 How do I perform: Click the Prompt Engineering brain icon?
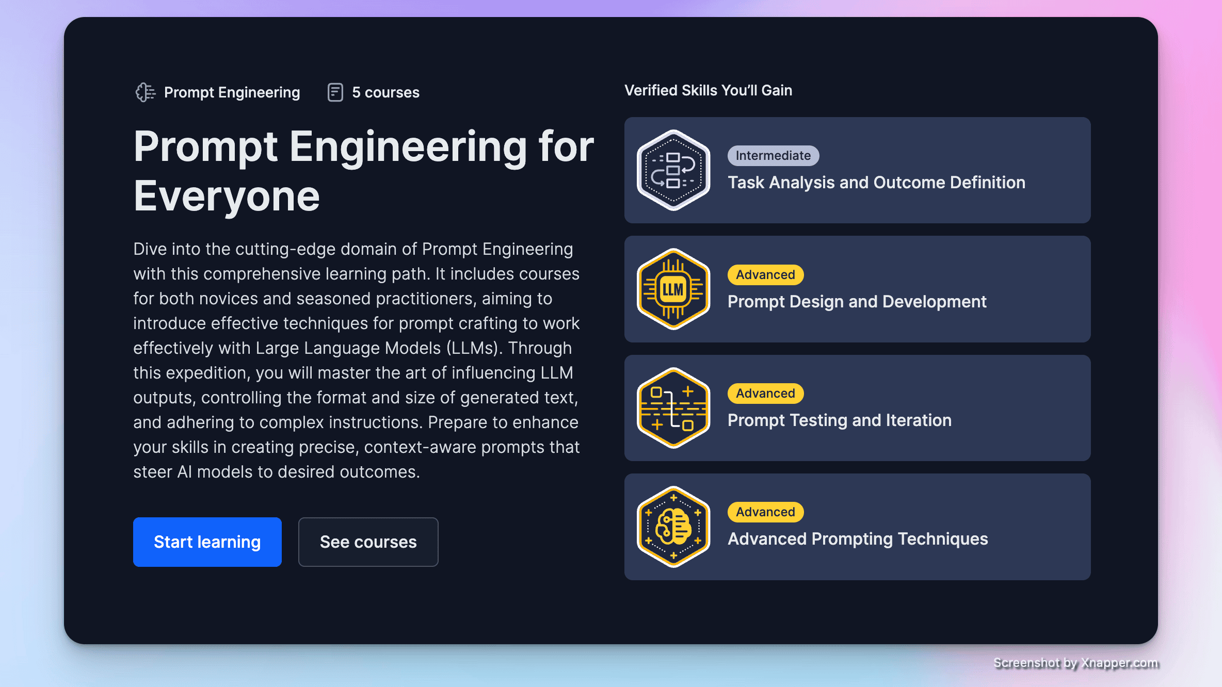point(145,92)
